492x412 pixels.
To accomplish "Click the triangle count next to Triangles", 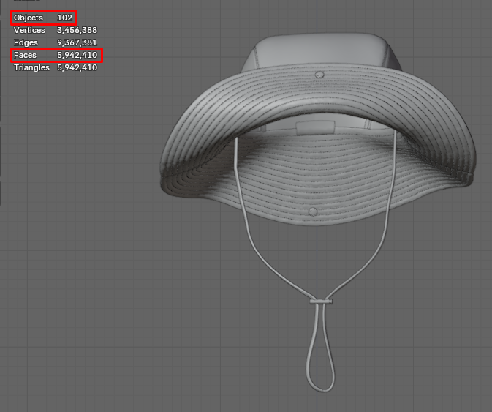I will (77, 67).
